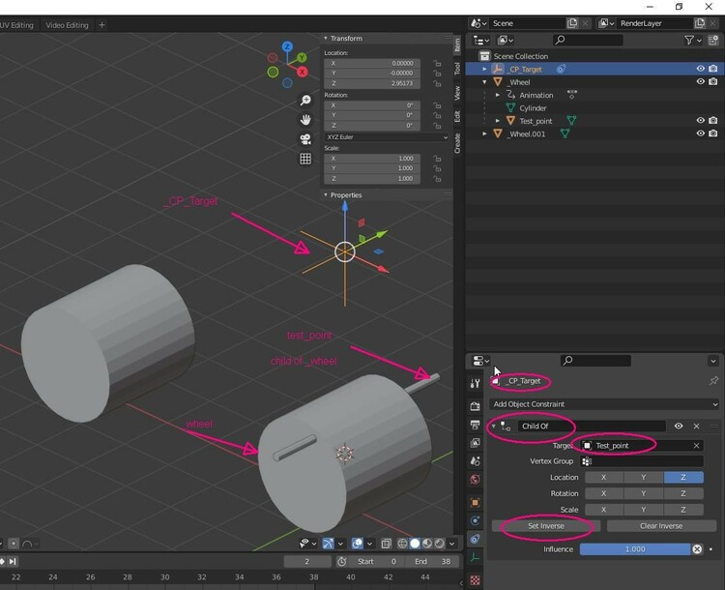
Task: Pin the properties panel with pin icon
Action: (x=714, y=381)
